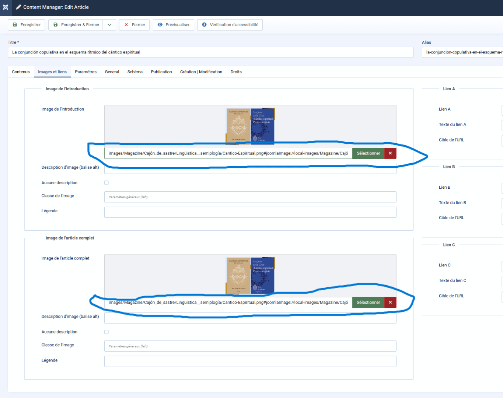Click Enregistrer save button
The height and width of the screenshot is (398, 503).
(x=27, y=25)
